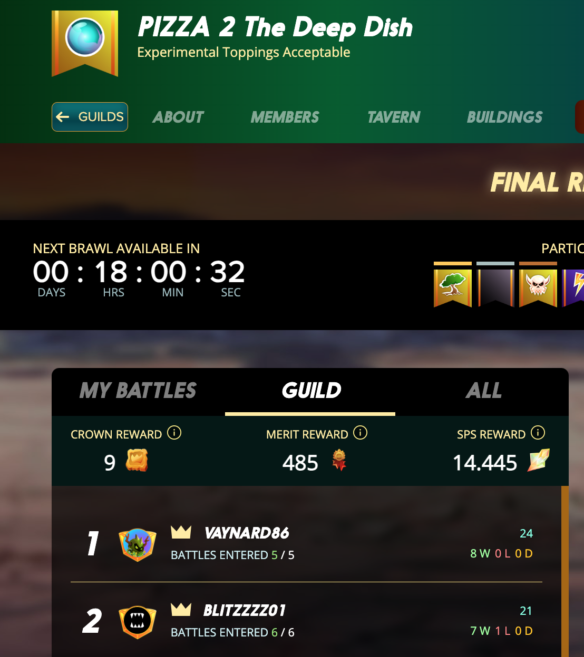Open the Tavern tab
The image size is (584, 657).
(x=394, y=117)
